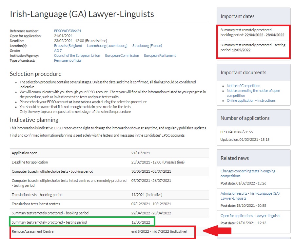The height and width of the screenshot is (239, 294).
Task: Open the Notice of Competition document
Action: (243, 86)
